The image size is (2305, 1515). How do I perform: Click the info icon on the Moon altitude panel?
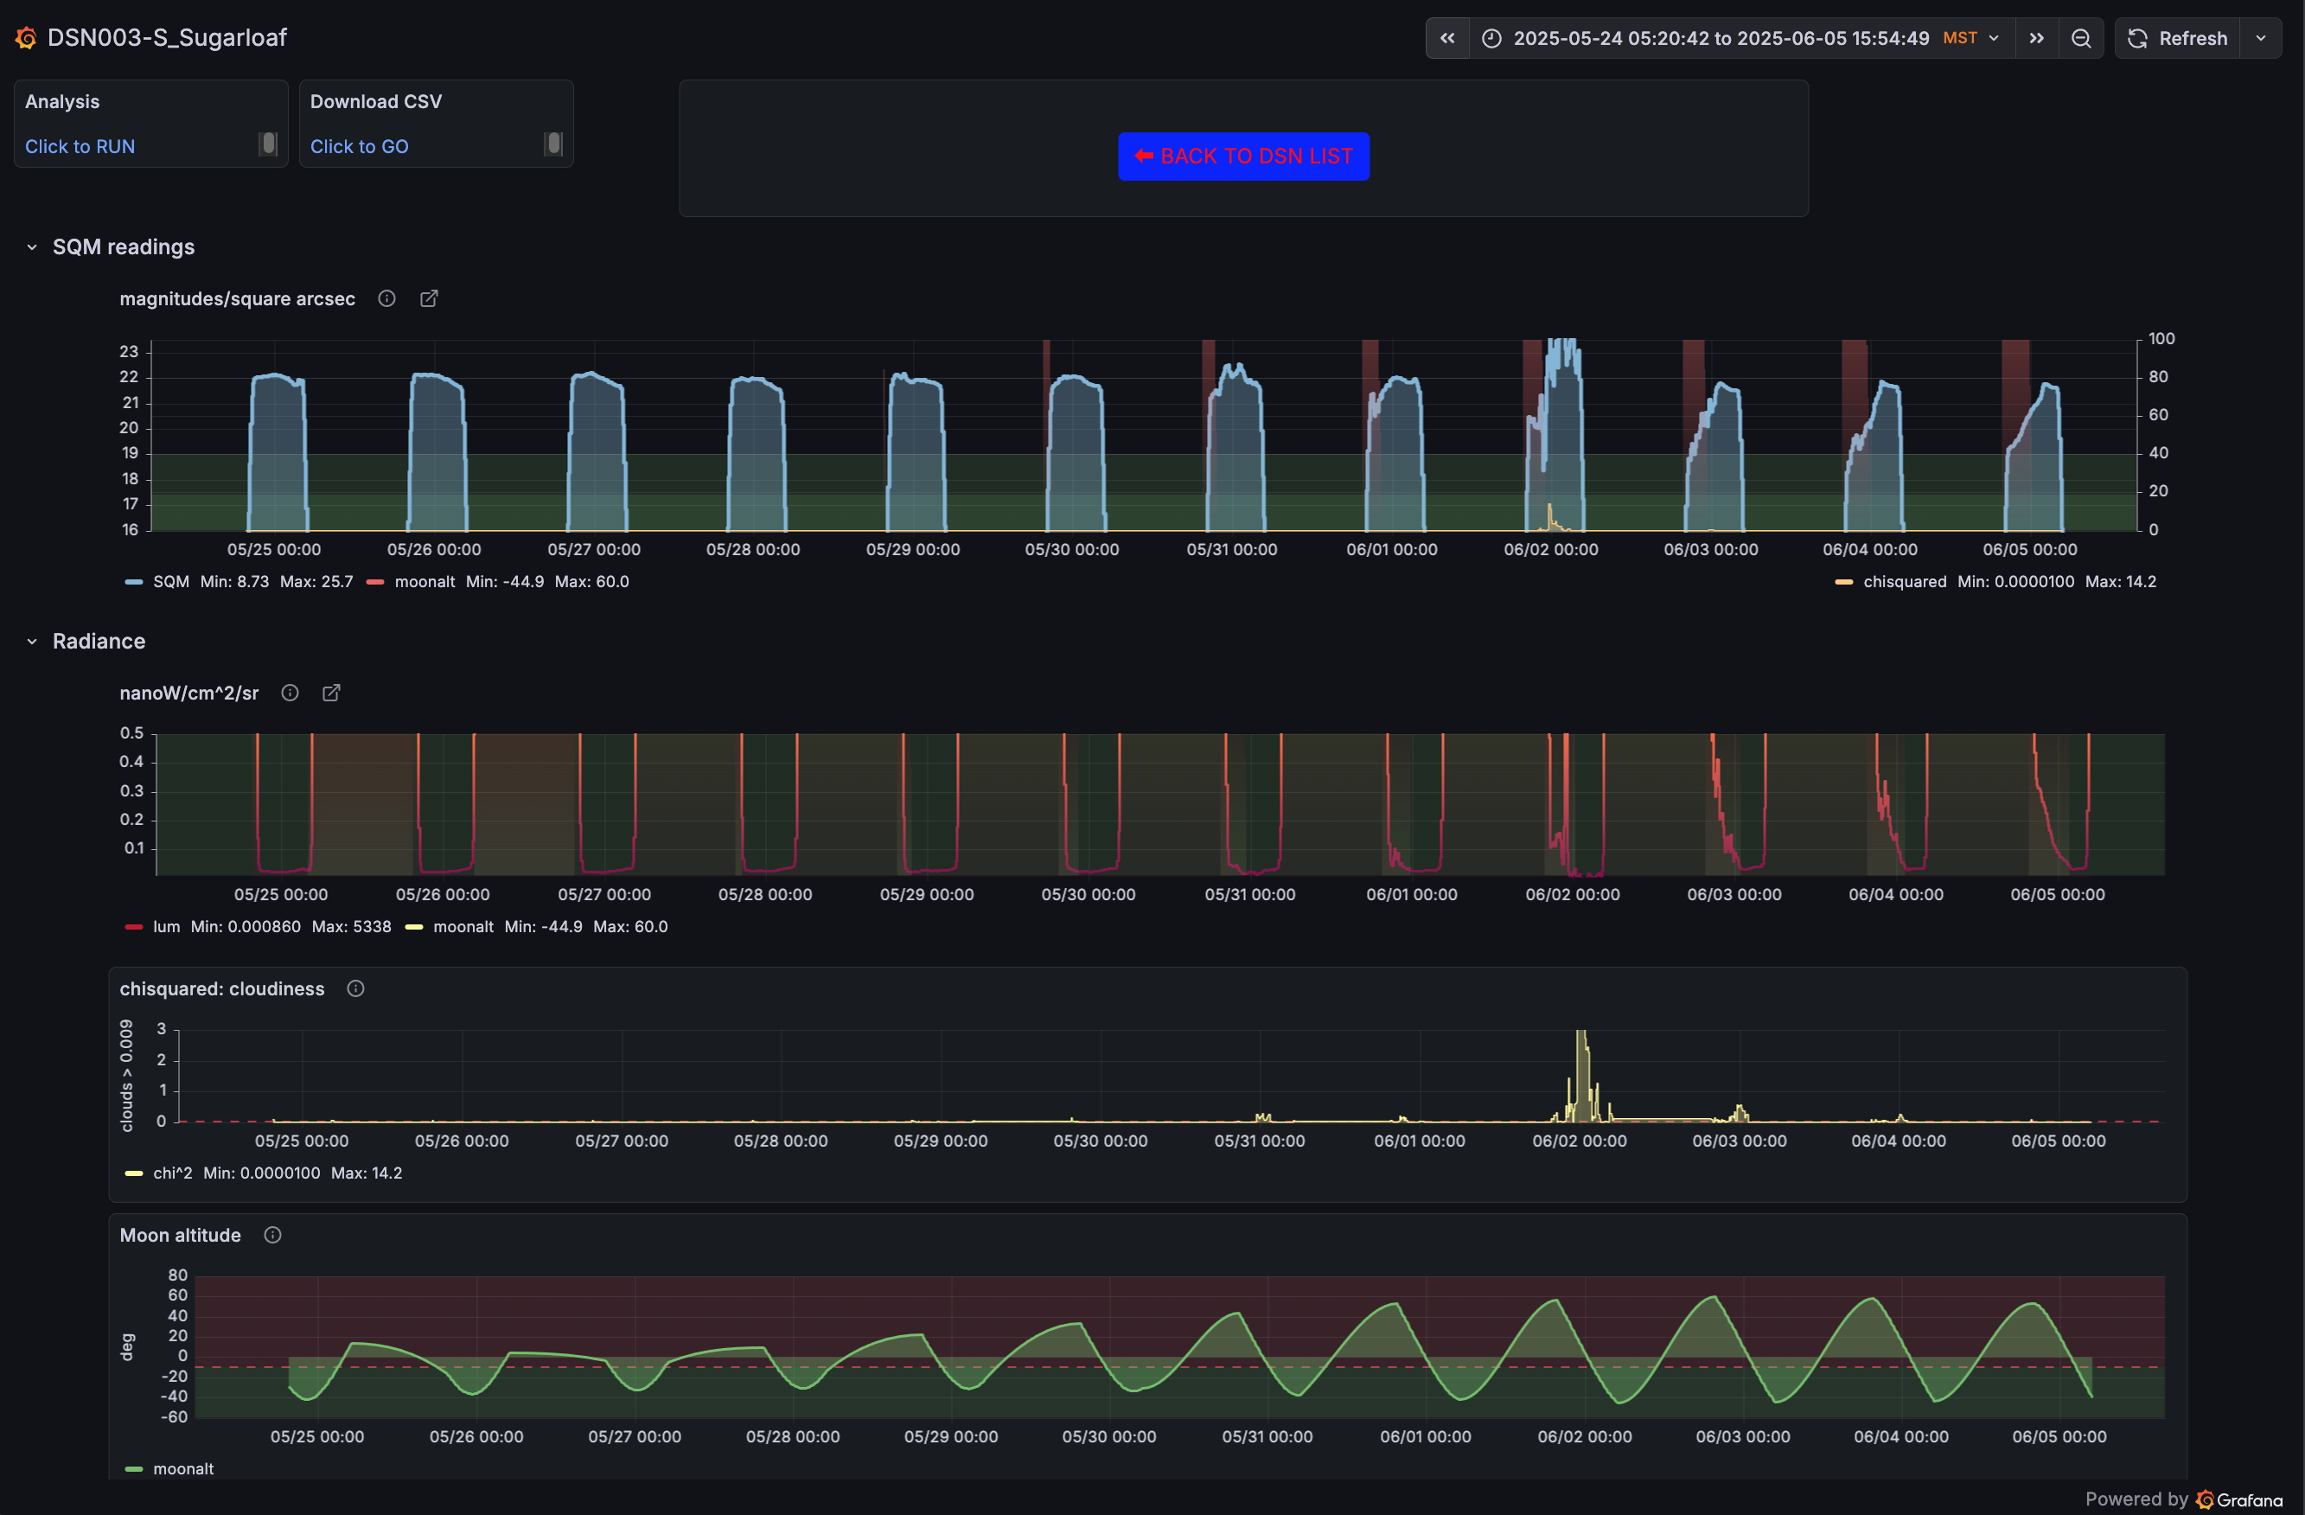coord(272,1234)
